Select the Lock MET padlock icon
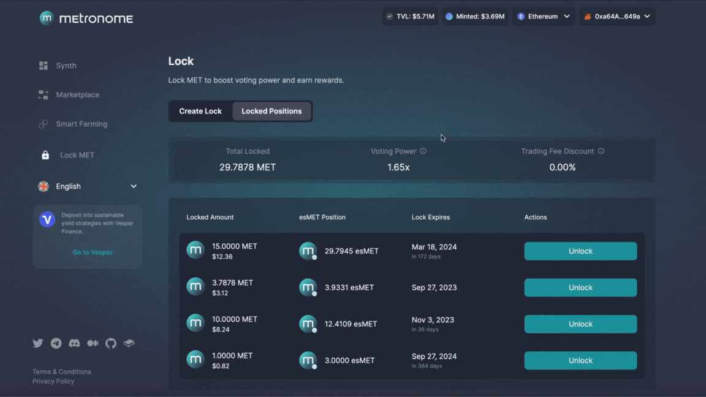The height and width of the screenshot is (397, 706). click(x=45, y=155)
